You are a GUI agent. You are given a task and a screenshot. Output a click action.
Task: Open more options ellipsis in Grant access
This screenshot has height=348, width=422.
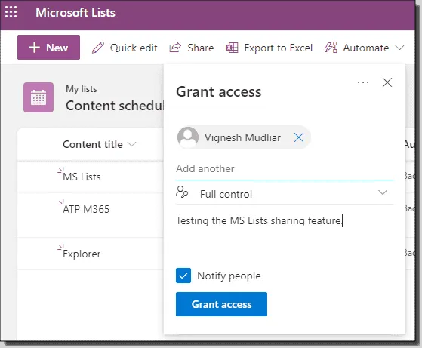pyautogui.click(x=363, y=82)
